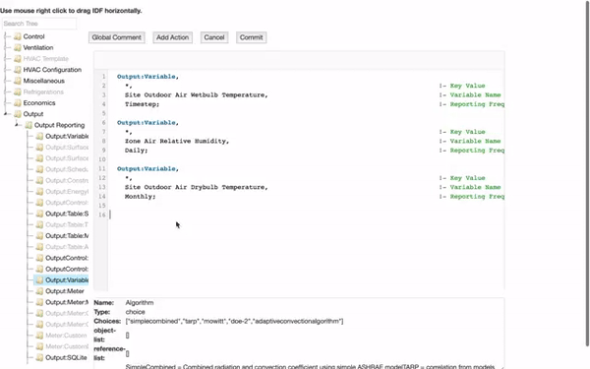Select the greyed Output:Constr tree item
The image size is (590, 369).
tap(67, 181)
